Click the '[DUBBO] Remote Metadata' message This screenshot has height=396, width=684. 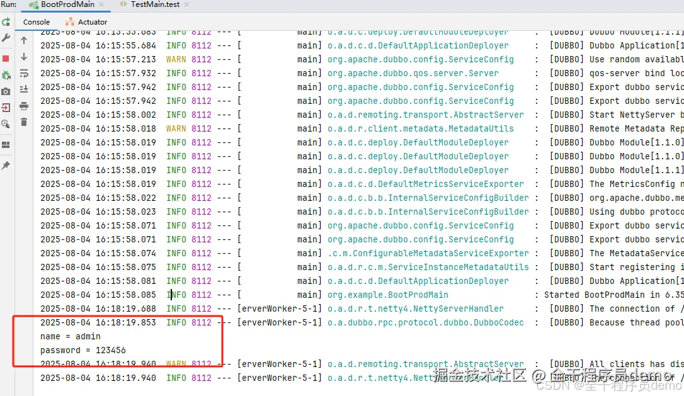pyautogui.click(x=617, y=128)
